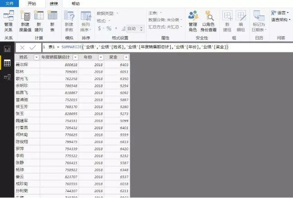Switch to Model relationships view in sidebar
The image size is (293, 198).
(x=7, y=77)
